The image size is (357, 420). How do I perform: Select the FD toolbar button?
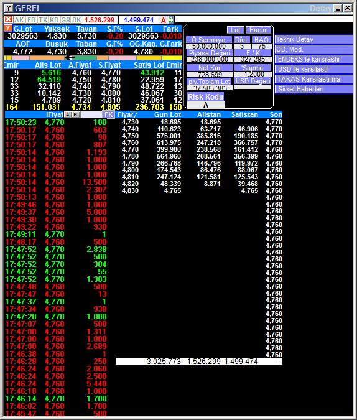[31, 20]
